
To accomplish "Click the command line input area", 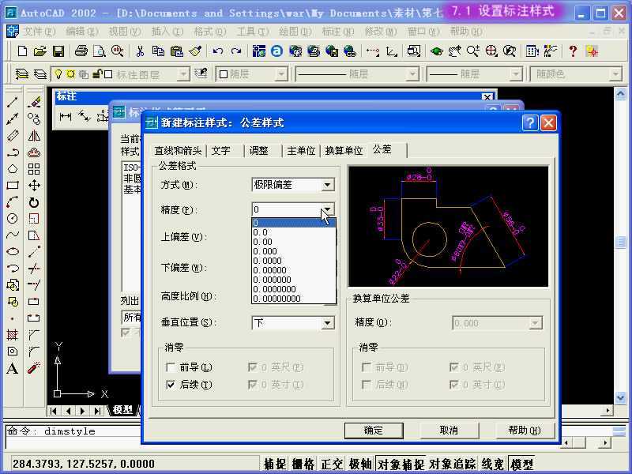I will 73,442.
